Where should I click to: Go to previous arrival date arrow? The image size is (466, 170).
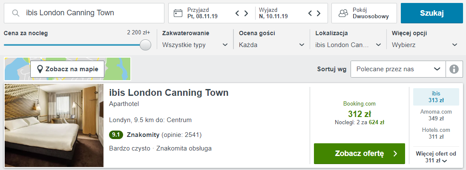pos(237,13)
